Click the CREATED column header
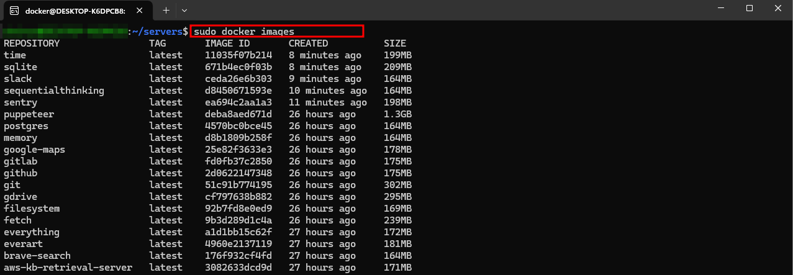The height and width of the screenshot is (275, 793). 308,43
